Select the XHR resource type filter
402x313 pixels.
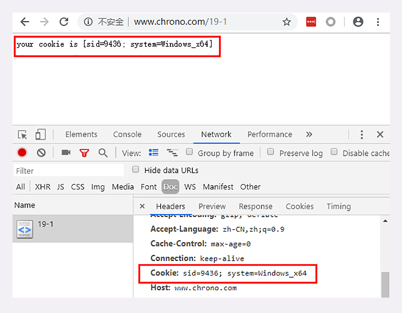tap(43, 187)
